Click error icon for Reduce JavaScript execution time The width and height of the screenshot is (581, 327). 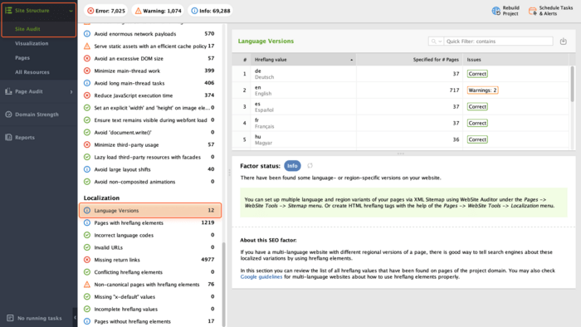click(x=86, y=95)
